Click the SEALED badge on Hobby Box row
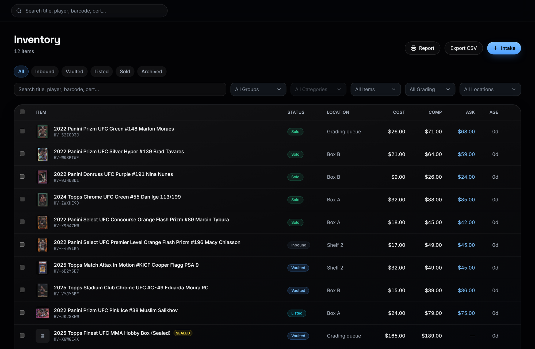The width and height of the screenshot is (535, 349). pos(183,333)
